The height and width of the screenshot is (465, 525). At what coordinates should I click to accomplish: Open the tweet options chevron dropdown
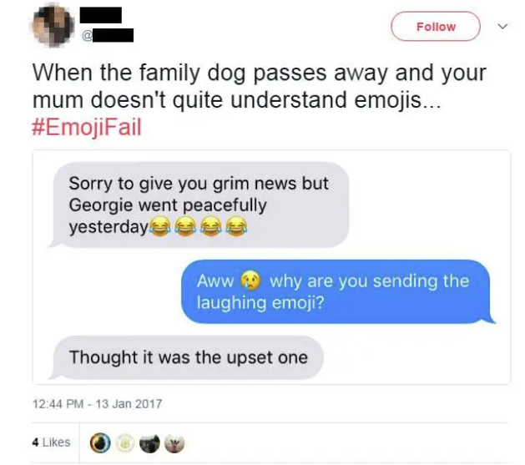click(x=502, y=26)
